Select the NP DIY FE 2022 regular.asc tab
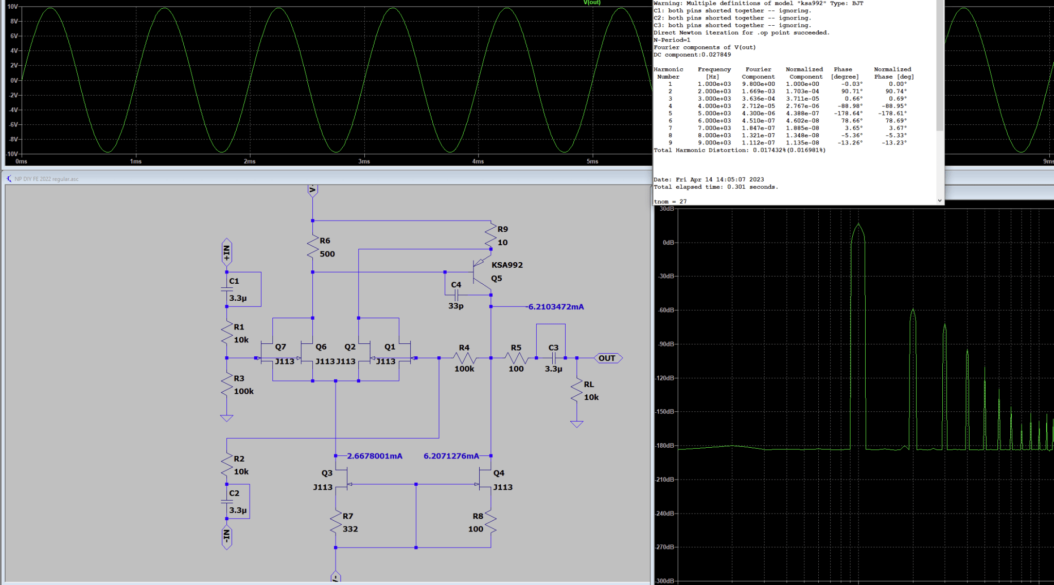Viewport: 1054px width, 585px height. point(46,179)
